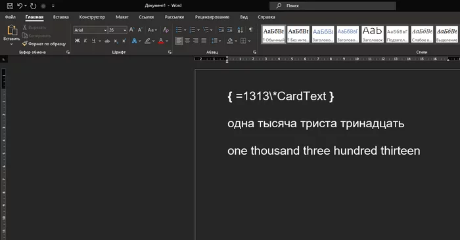
Task: Apply superscript formatting
Action: click(124, 41)
